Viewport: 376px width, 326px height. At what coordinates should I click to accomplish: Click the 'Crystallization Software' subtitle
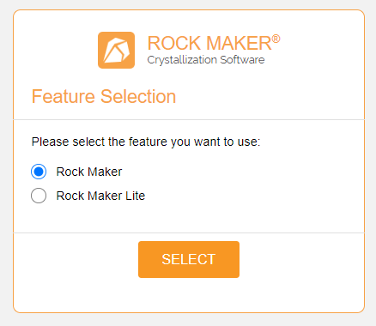(206, 60)
